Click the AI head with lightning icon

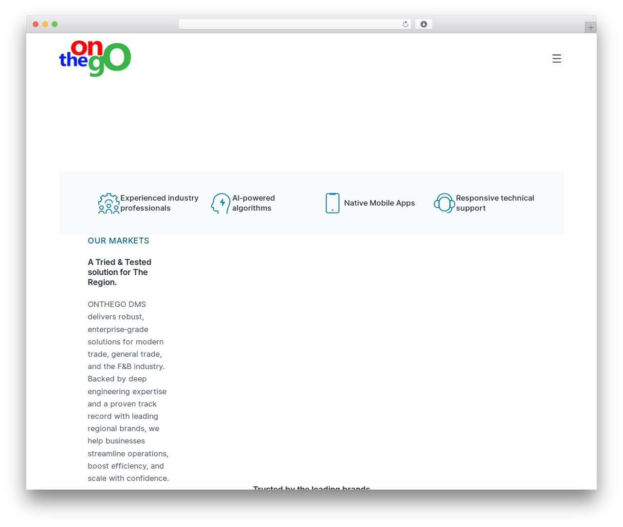[x=220, y=203]
